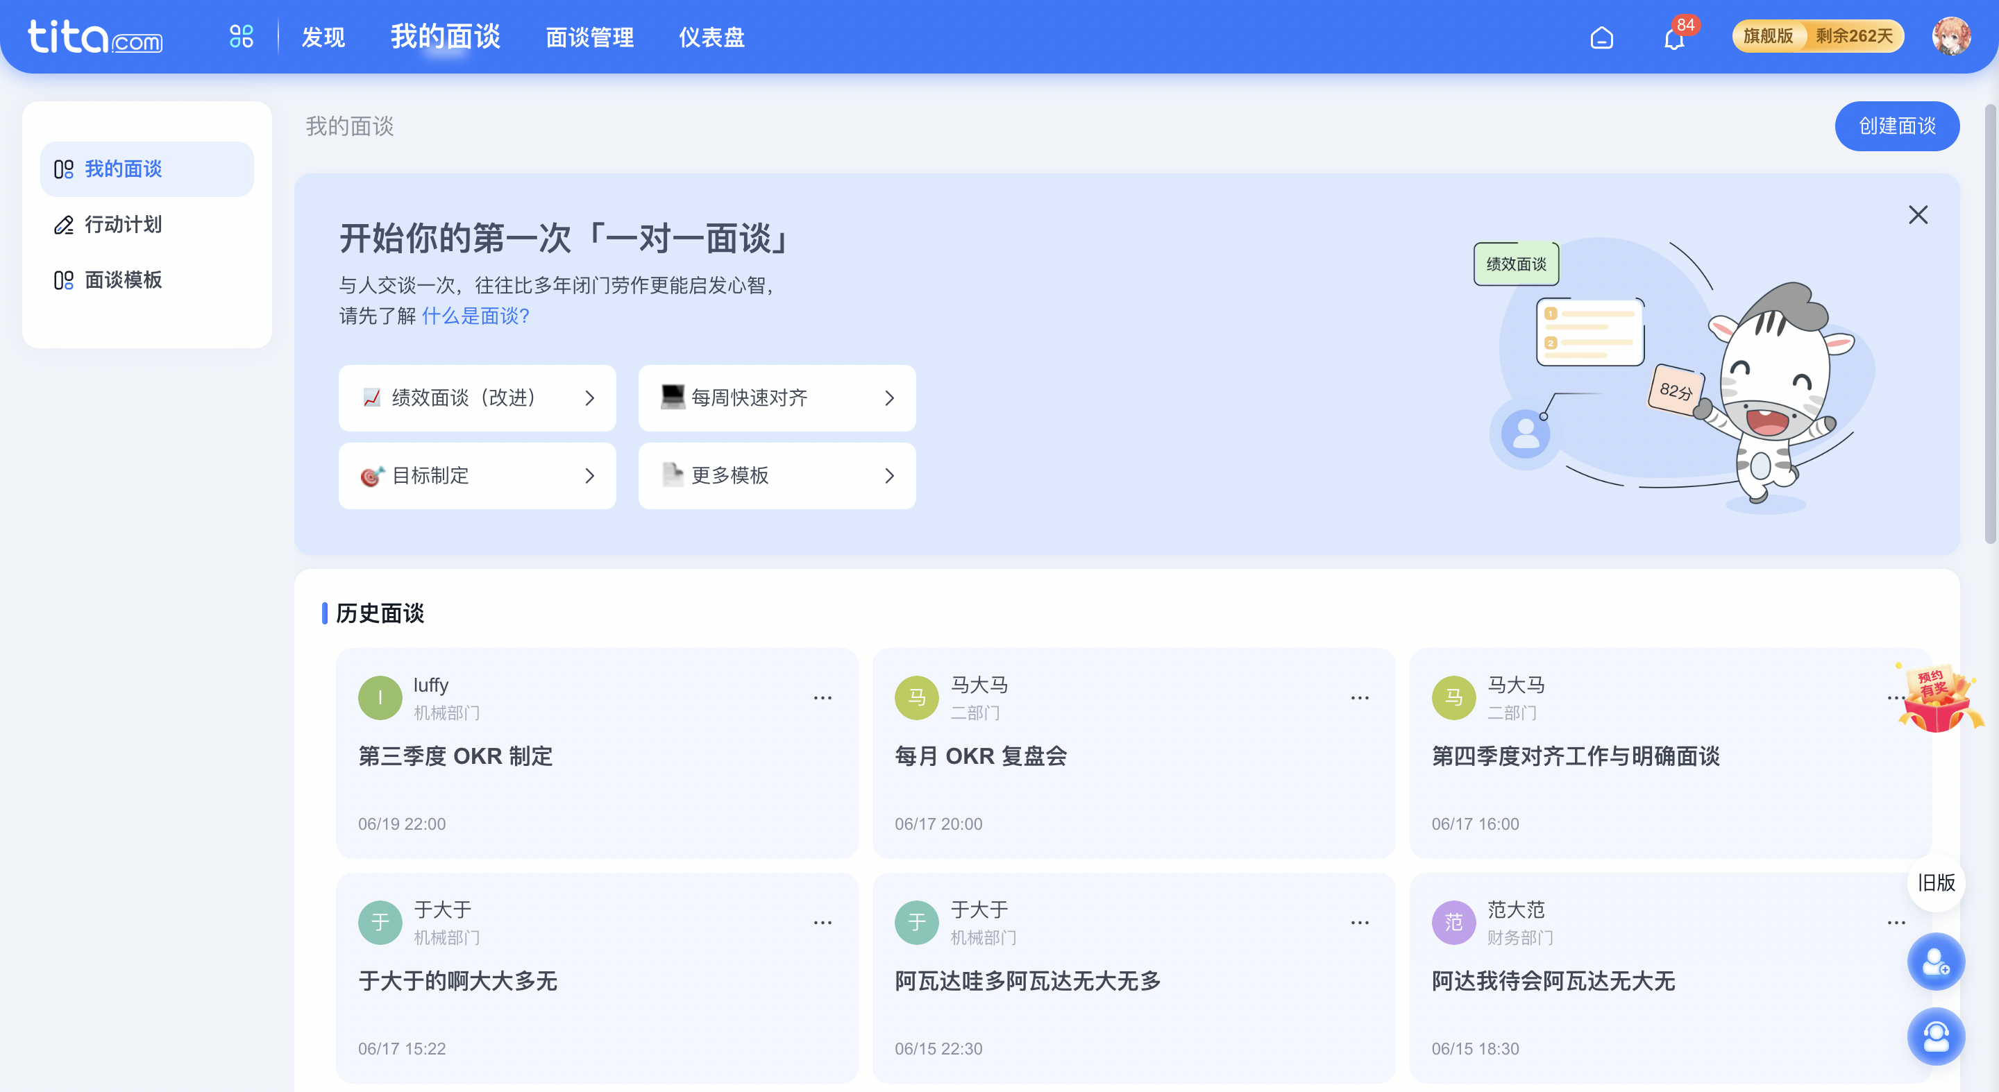The image size is (1999, 1092).
Task: Expand 绩效面谈（改进） template arrow
Action: coord(590,398)
